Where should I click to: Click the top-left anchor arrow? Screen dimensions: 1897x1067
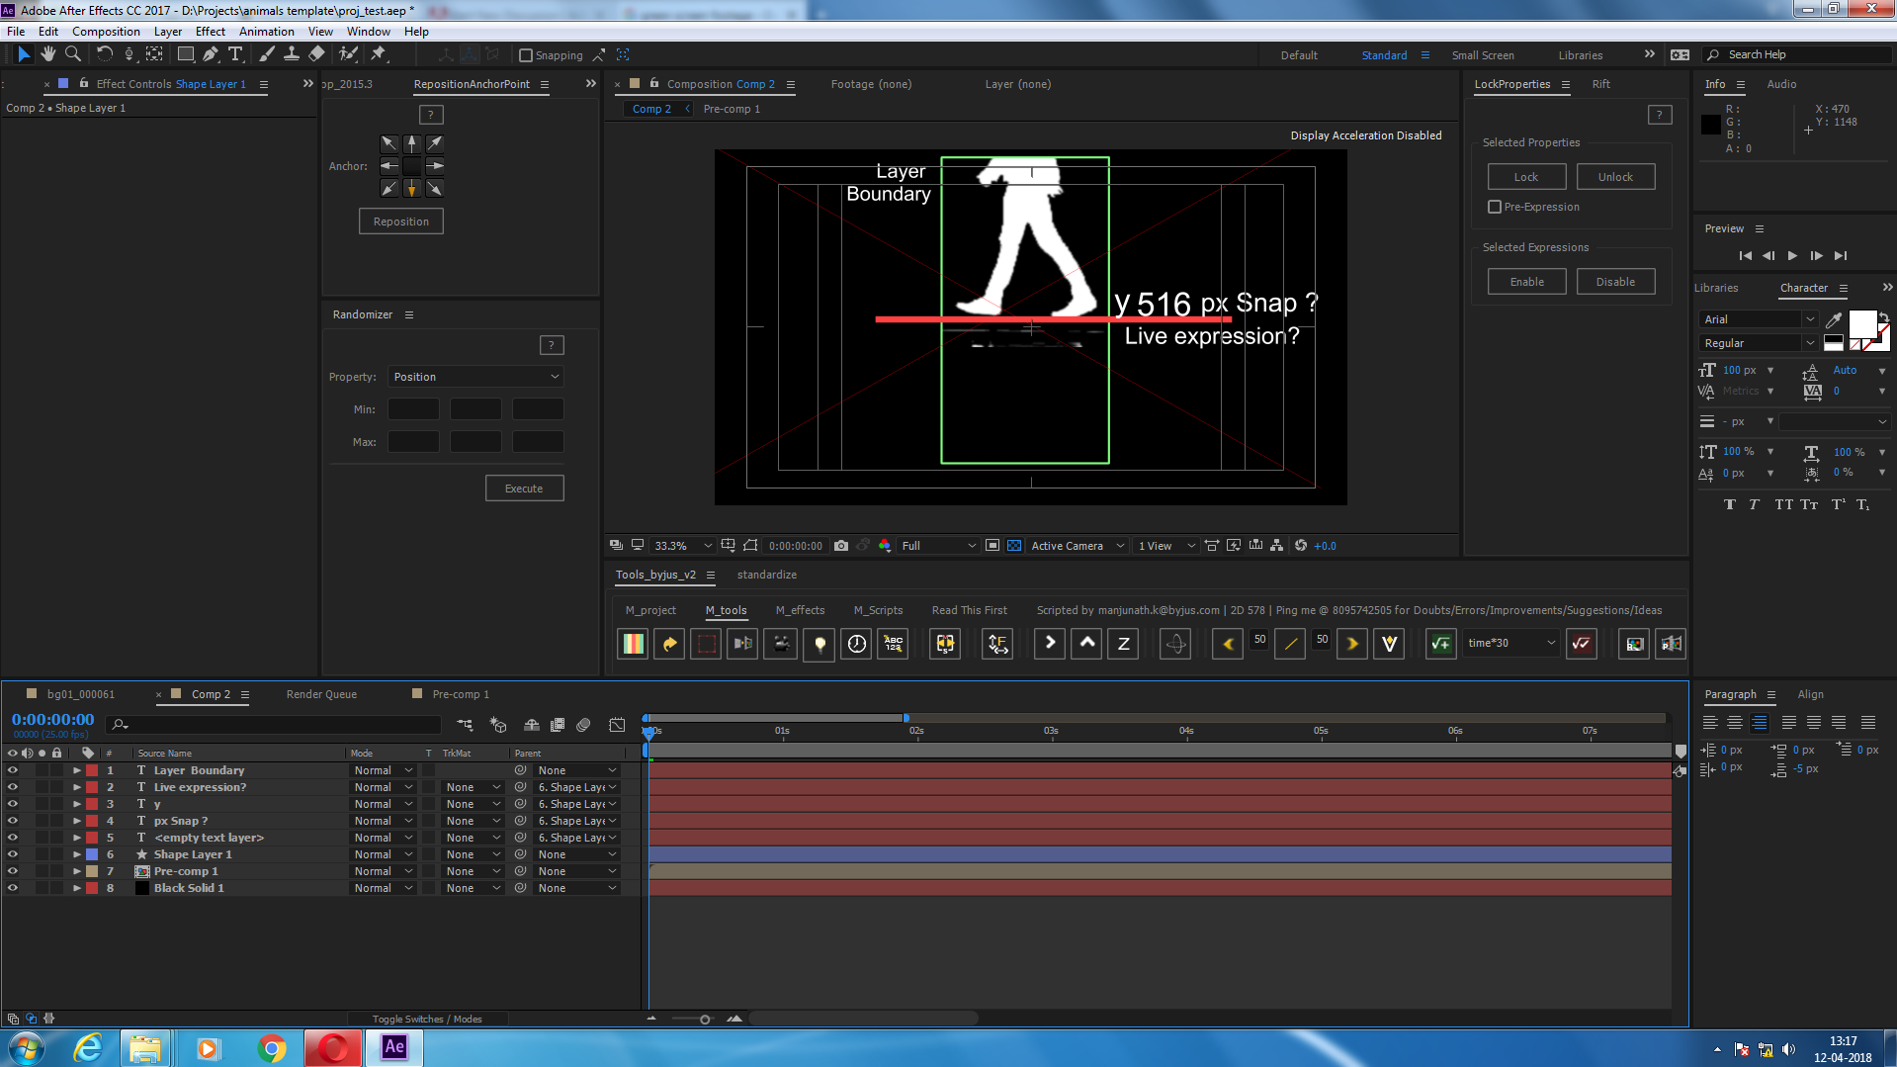tap(389, 143)
